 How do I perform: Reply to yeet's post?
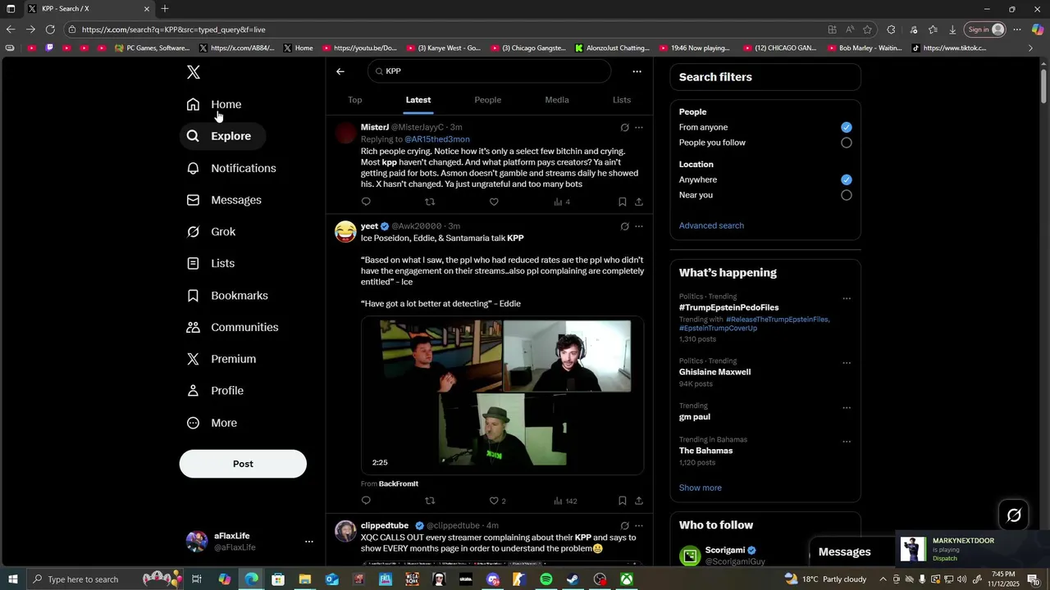366,501
